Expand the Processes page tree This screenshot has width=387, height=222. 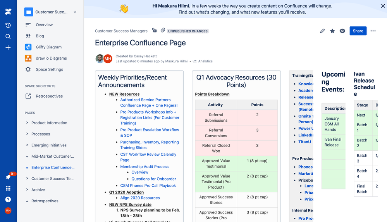coord(27,134)
